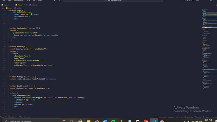Close the App.js tab
The height and width of the screenshot is (122, 217).
(x=26, y=5)
